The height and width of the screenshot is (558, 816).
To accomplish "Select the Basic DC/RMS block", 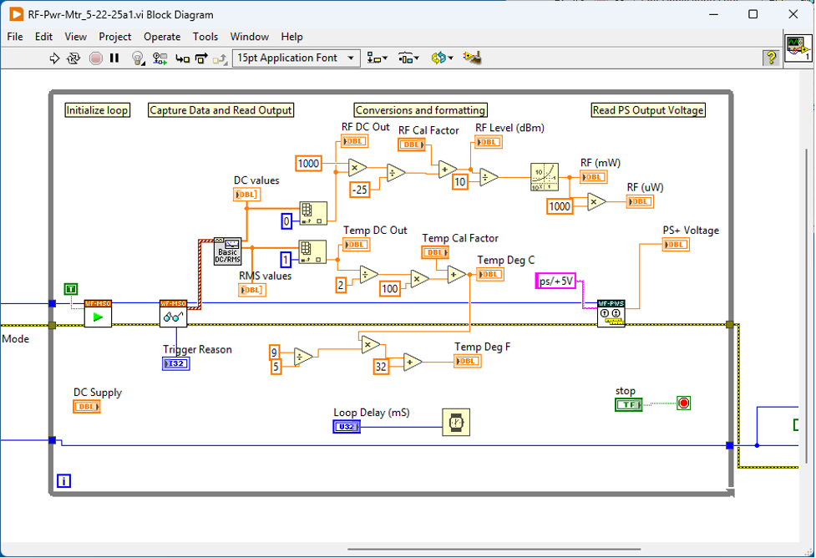I will click(227, 249).
